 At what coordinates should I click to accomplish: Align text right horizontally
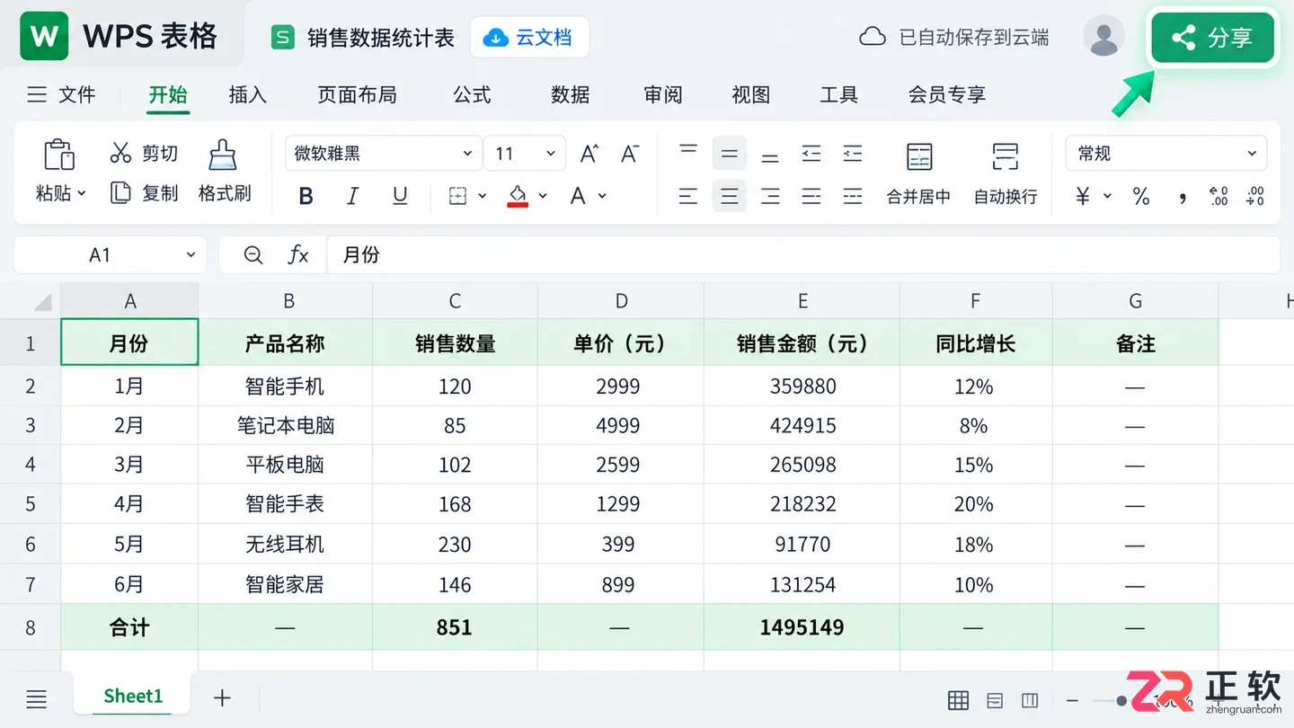[x=770, y=196]
